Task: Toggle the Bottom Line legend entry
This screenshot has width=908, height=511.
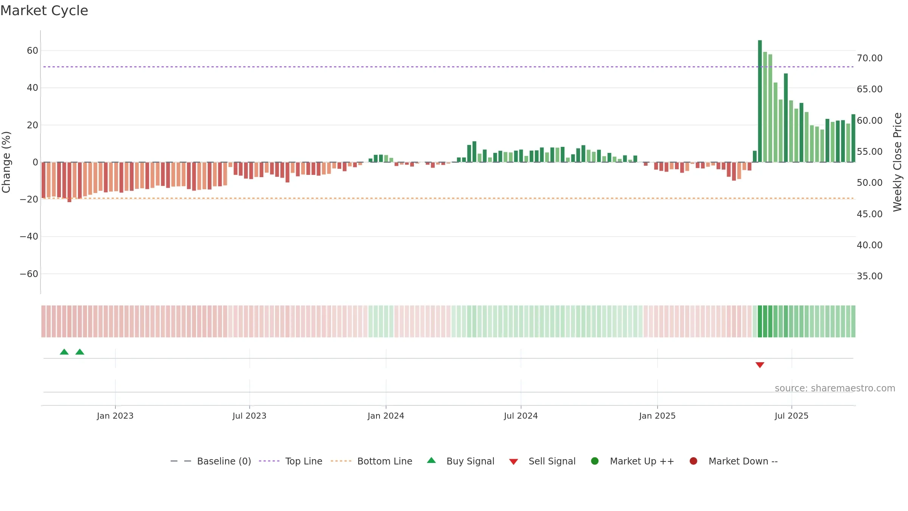Action: 371,461
